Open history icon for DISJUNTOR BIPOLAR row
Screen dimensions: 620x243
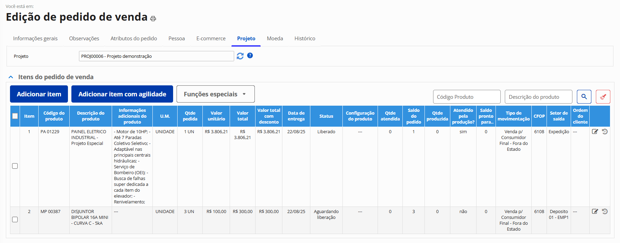[x=605, y=211]
